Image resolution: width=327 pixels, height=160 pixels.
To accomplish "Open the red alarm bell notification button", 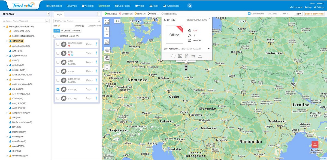I will (x=315, y=144).
